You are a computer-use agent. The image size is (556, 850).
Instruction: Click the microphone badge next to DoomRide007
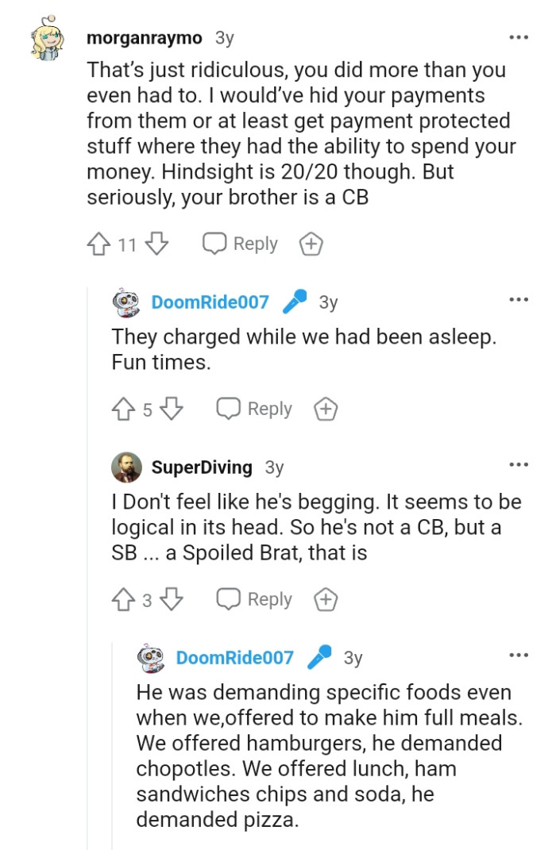pyautogui.click(x=293, y=302)
